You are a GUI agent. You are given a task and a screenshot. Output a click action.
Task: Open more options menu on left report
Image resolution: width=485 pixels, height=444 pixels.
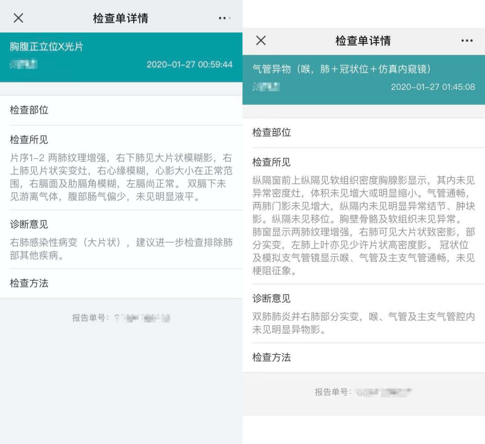coord(224,18)
